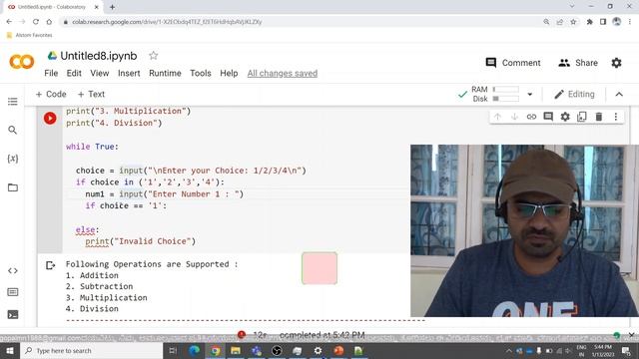Open the Runtime menu
This screenshot has width=639, height=359.
(165, 73)
